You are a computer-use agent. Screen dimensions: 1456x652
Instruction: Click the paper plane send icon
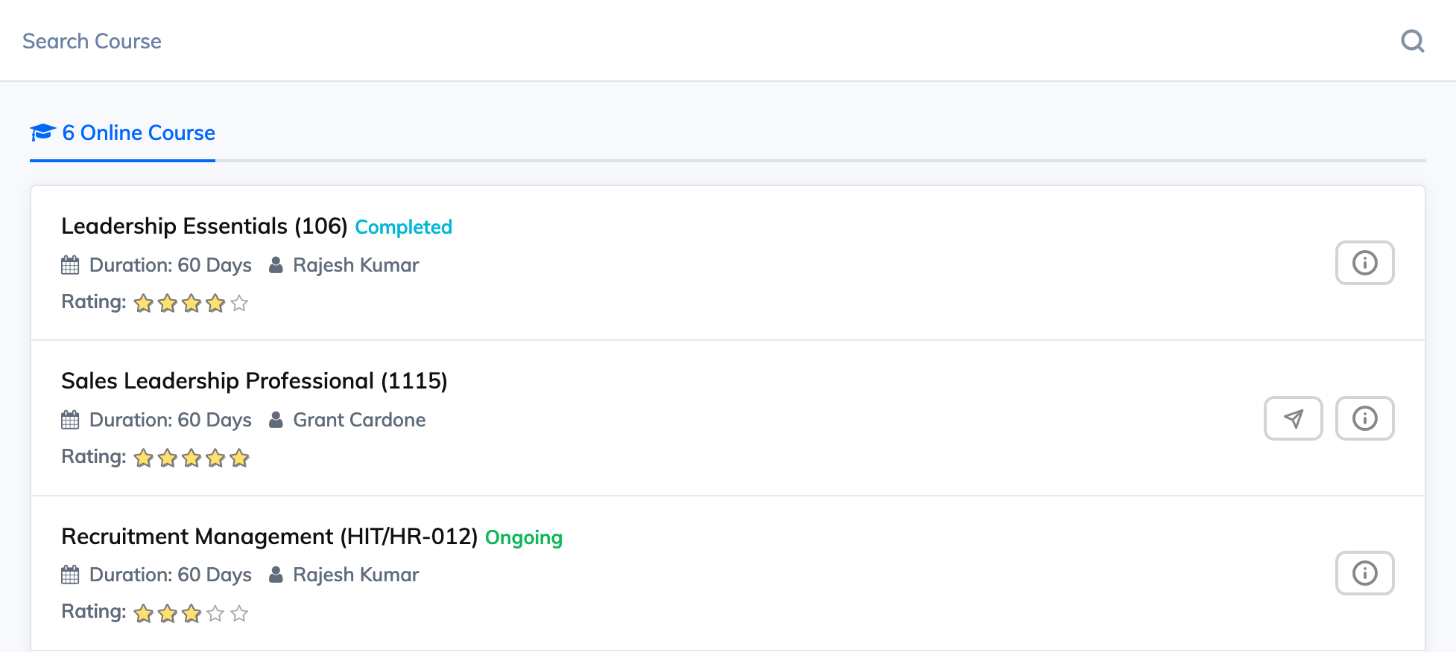click(x=1293, y=418)
